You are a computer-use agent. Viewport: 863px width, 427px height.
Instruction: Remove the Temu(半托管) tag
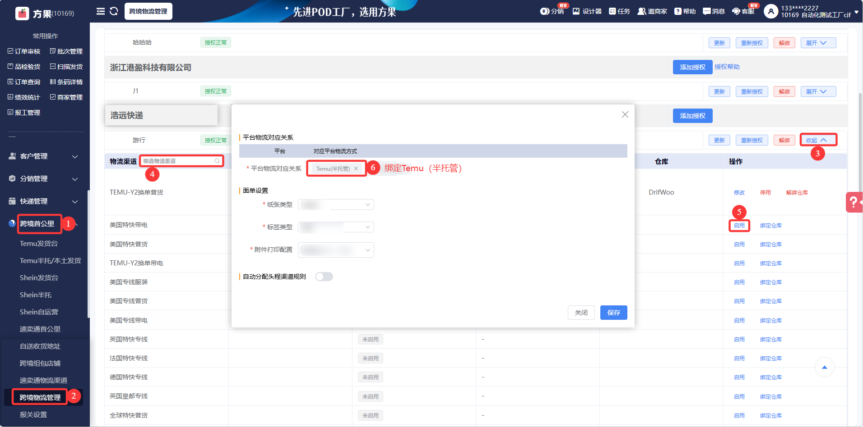point(356,168)
